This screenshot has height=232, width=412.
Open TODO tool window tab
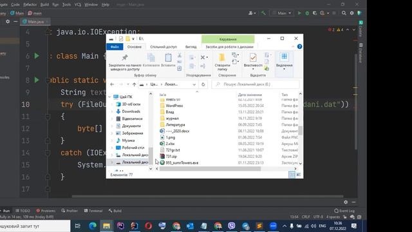pyautogui.click(x=23, y=211)
